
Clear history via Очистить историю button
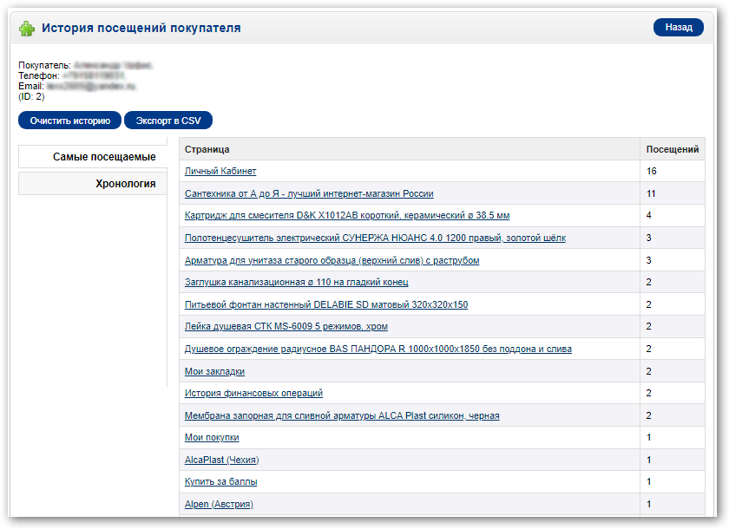coord(69,121)
